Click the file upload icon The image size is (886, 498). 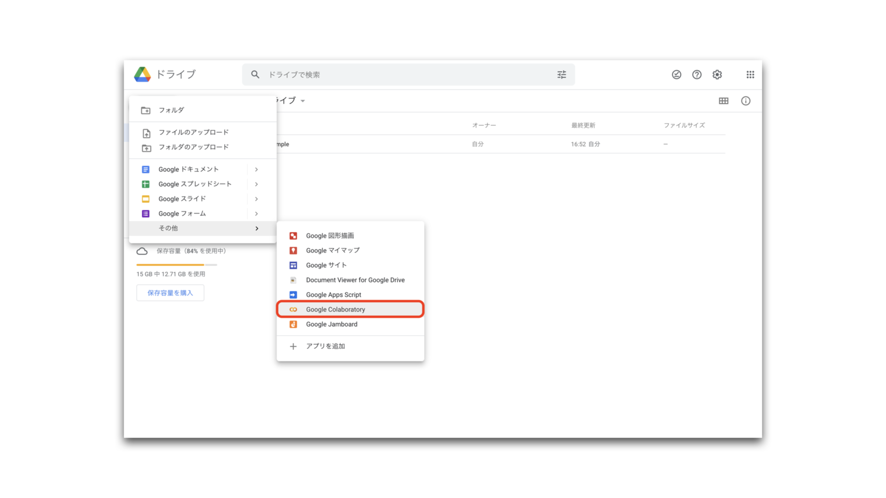click(x=146, y=133)
